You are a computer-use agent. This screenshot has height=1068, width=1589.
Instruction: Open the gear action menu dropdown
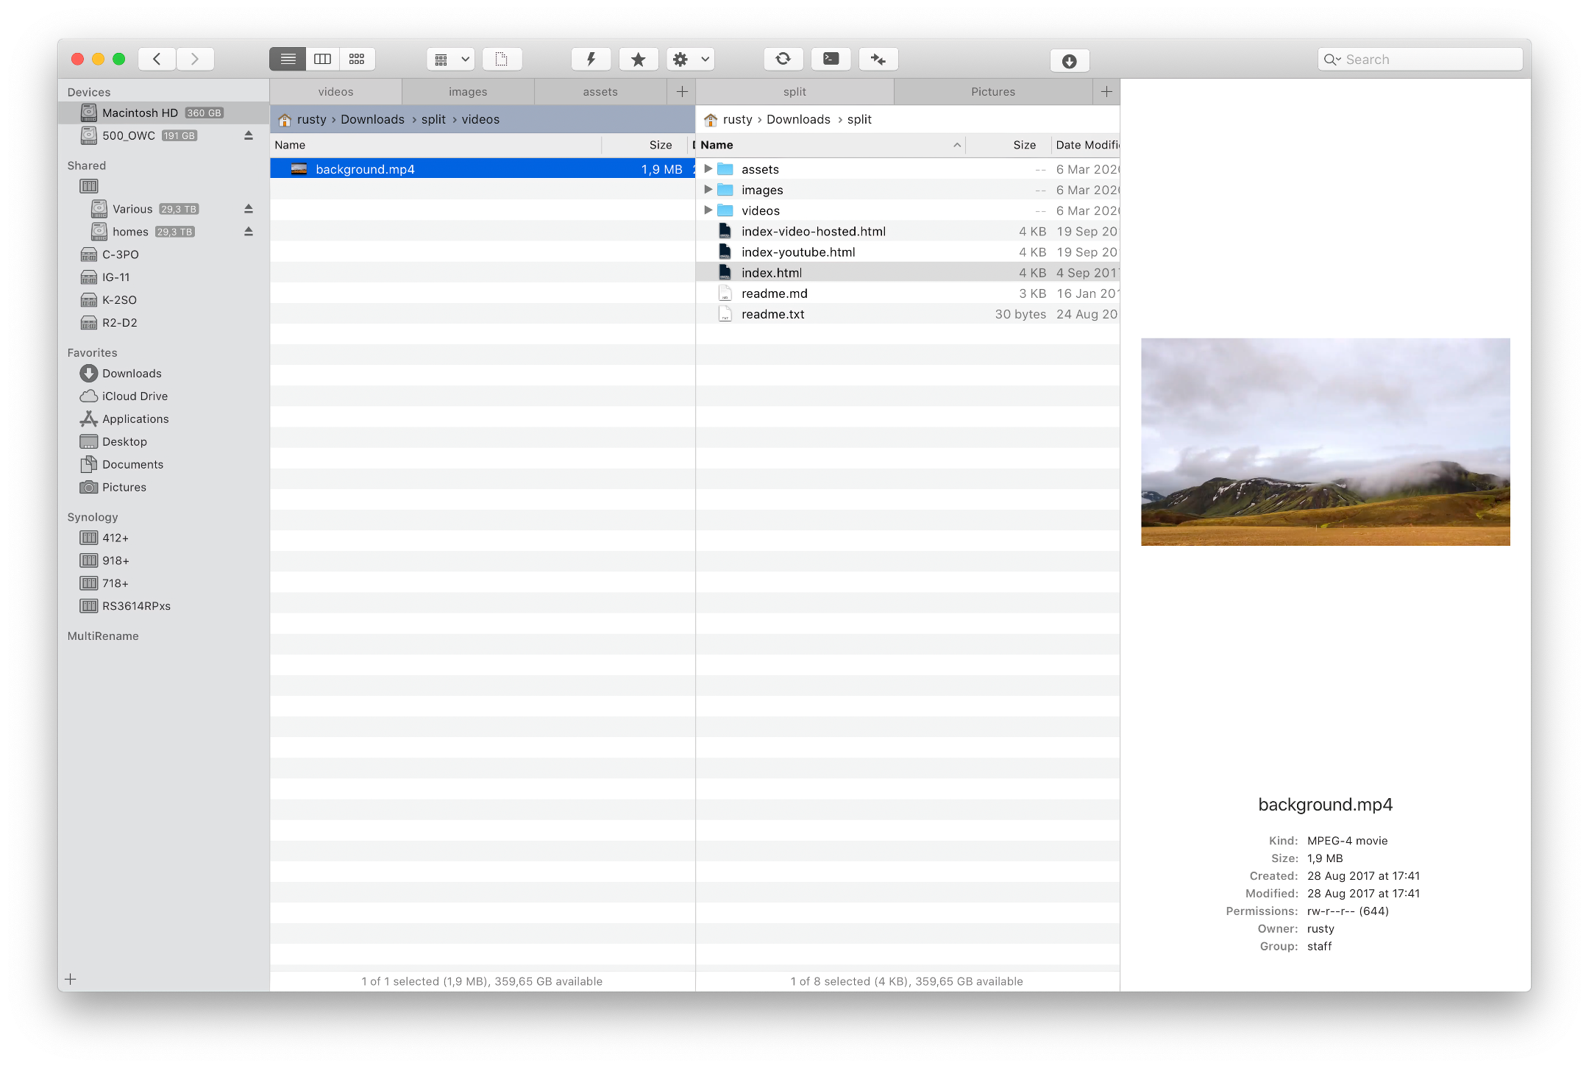click(x=691, y=59)
